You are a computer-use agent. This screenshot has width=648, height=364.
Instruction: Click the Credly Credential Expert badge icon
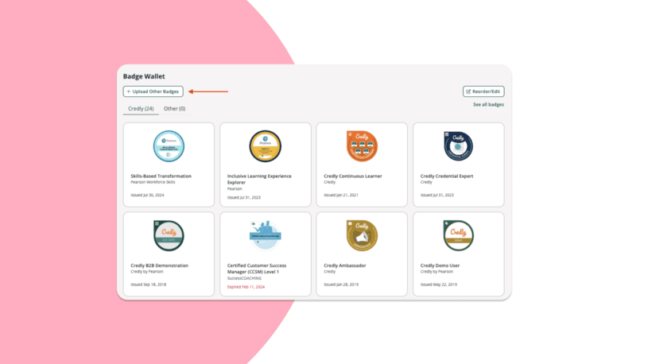click(x=458, y=146)
